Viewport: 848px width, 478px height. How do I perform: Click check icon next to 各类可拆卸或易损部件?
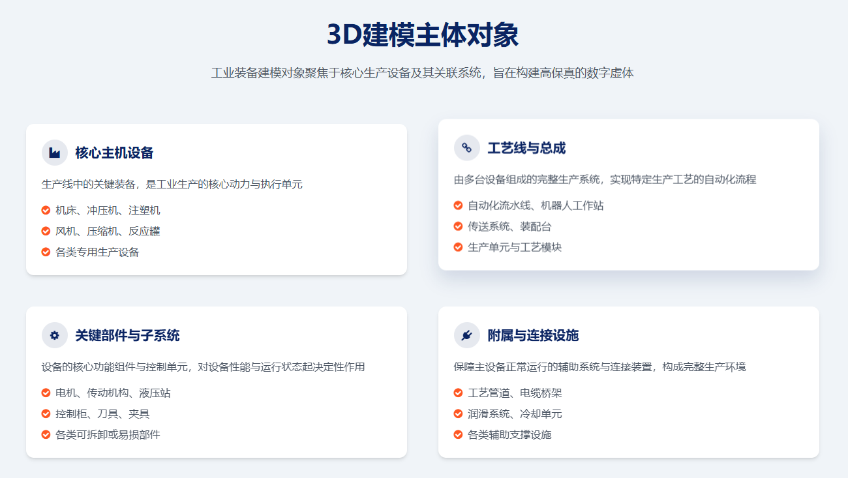[46, 434]
